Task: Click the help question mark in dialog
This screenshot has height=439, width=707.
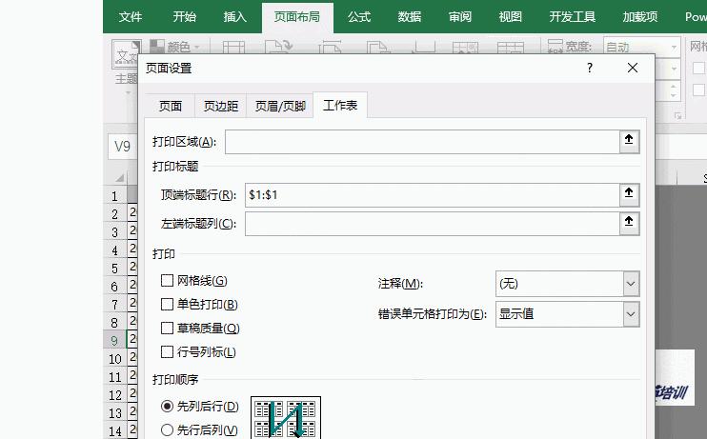Action: pos(590,68)
